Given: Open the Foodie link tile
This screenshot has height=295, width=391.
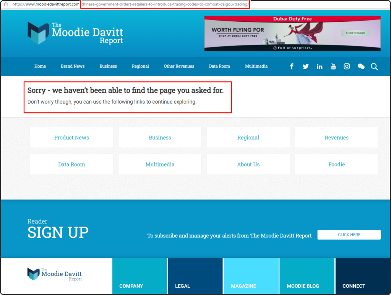Looking at the screenshot, I should pos(336,164).
